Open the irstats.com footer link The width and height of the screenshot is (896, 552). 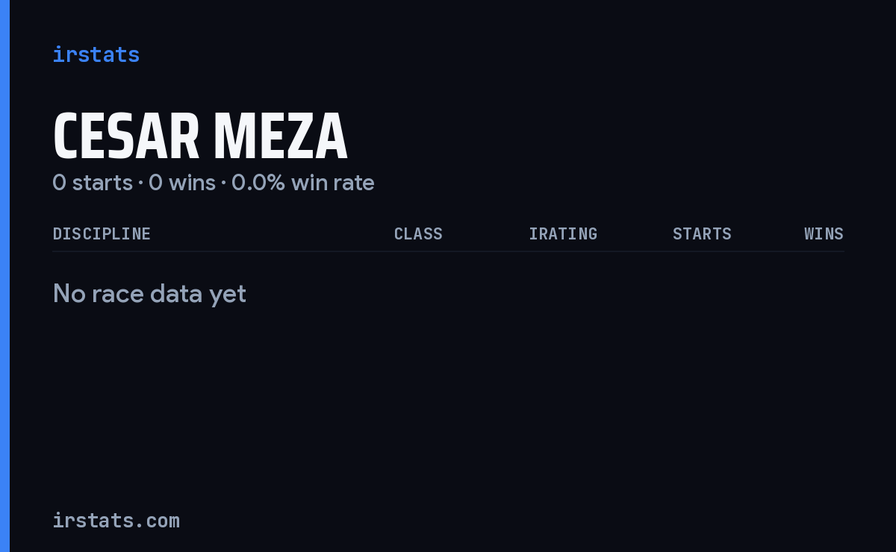tap(116, 520)
